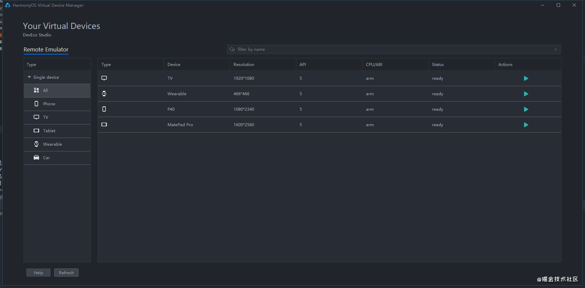This screenshot has width=585, height=288.
Task: Focus the filter by name search field
Action: coord(394,49)
